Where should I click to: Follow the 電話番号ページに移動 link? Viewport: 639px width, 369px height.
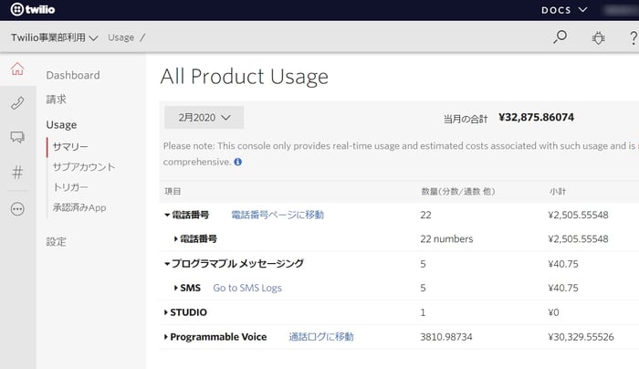[x=278, y=215]
